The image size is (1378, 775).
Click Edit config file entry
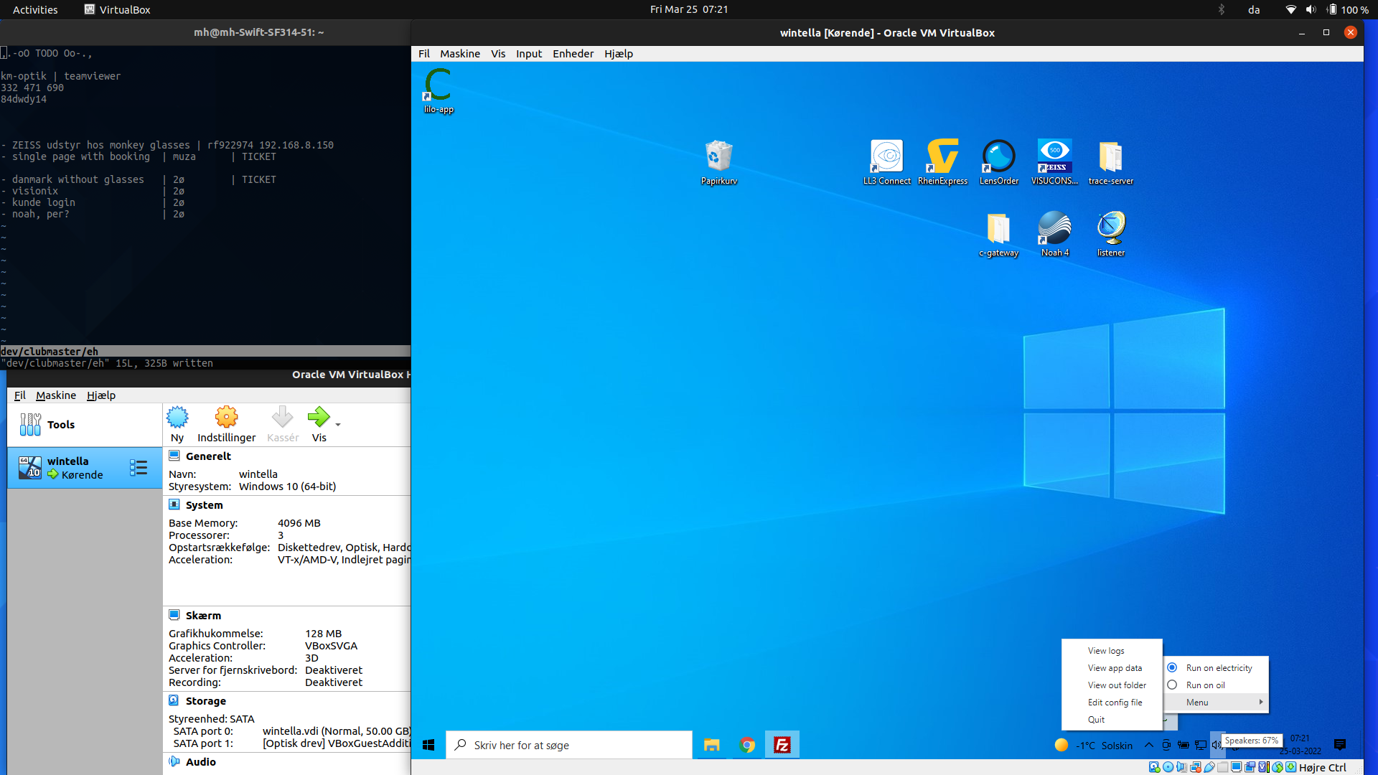pyautogui.click(x=1114, y=703)
